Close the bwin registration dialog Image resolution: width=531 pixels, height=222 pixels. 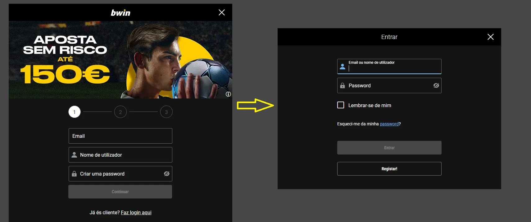(222, 12)
